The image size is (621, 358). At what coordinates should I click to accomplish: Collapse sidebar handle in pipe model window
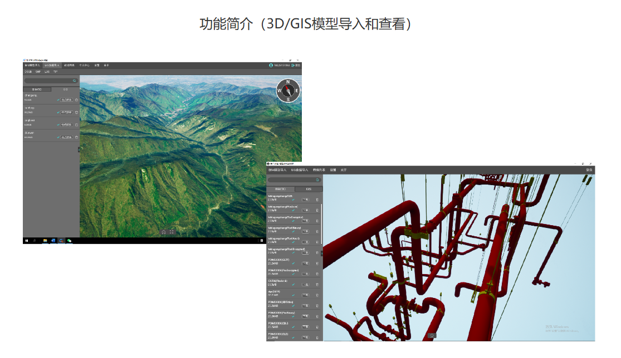tap(322, 253)
